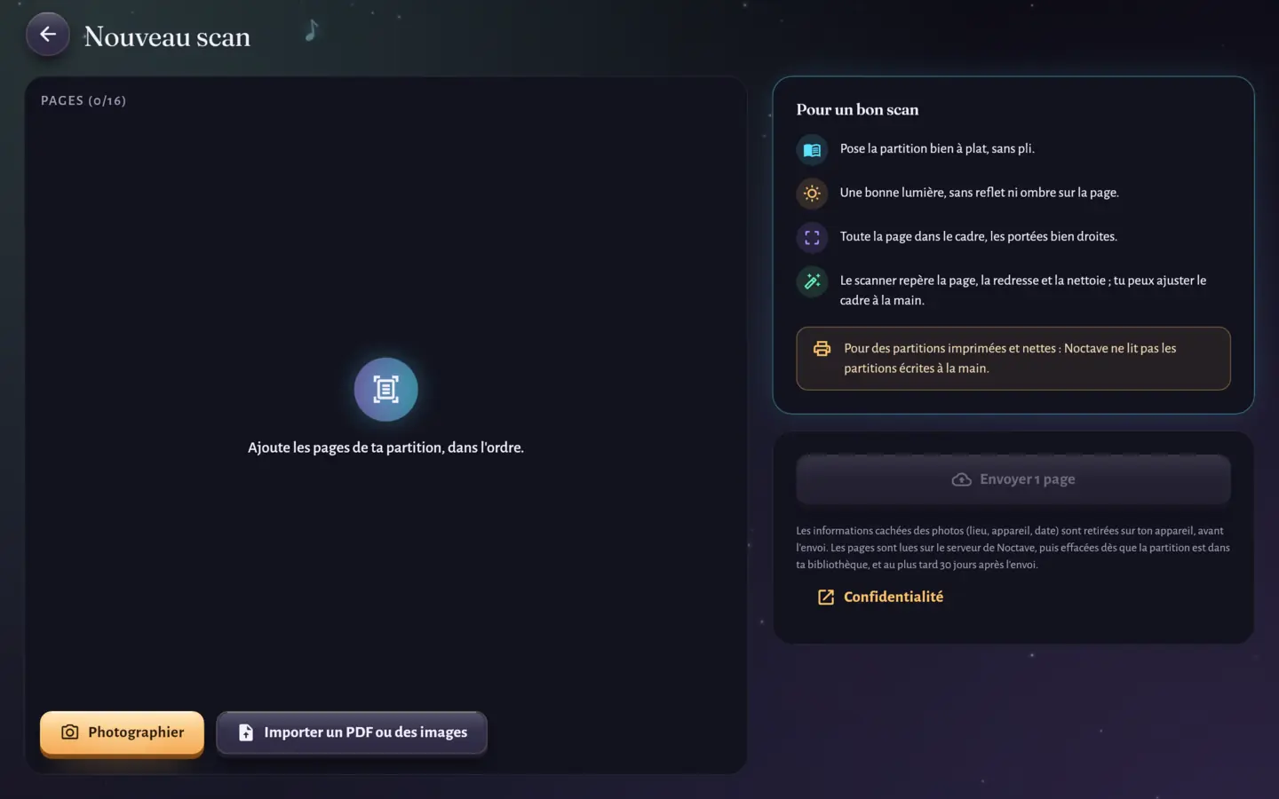Viewport: 1279px width, 799px height.
Task: Click the camera icon on the Photographier button
Action: coord(70,732)
